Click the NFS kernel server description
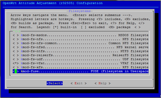Image resolution: width=161 pixels, height=98 pixels. (133, 47)
